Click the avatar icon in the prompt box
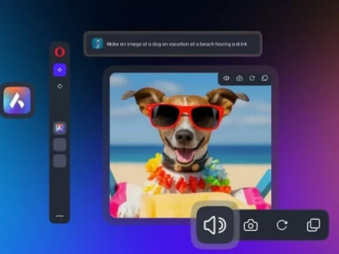Viewport: 339px width, 254px height. (97, 44)
